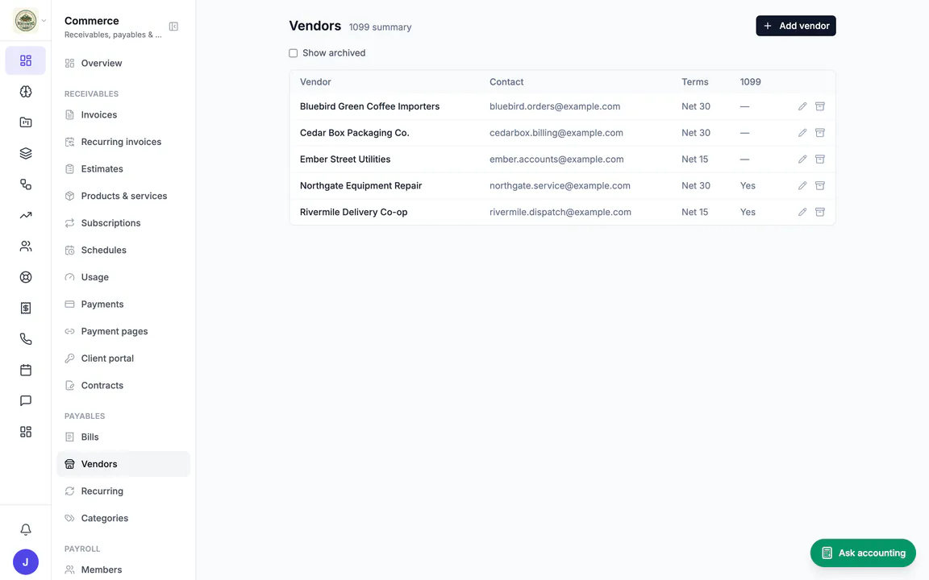Open Products & services in sidebar
Viewport: 929px width, 580px height.
point(123,196)
